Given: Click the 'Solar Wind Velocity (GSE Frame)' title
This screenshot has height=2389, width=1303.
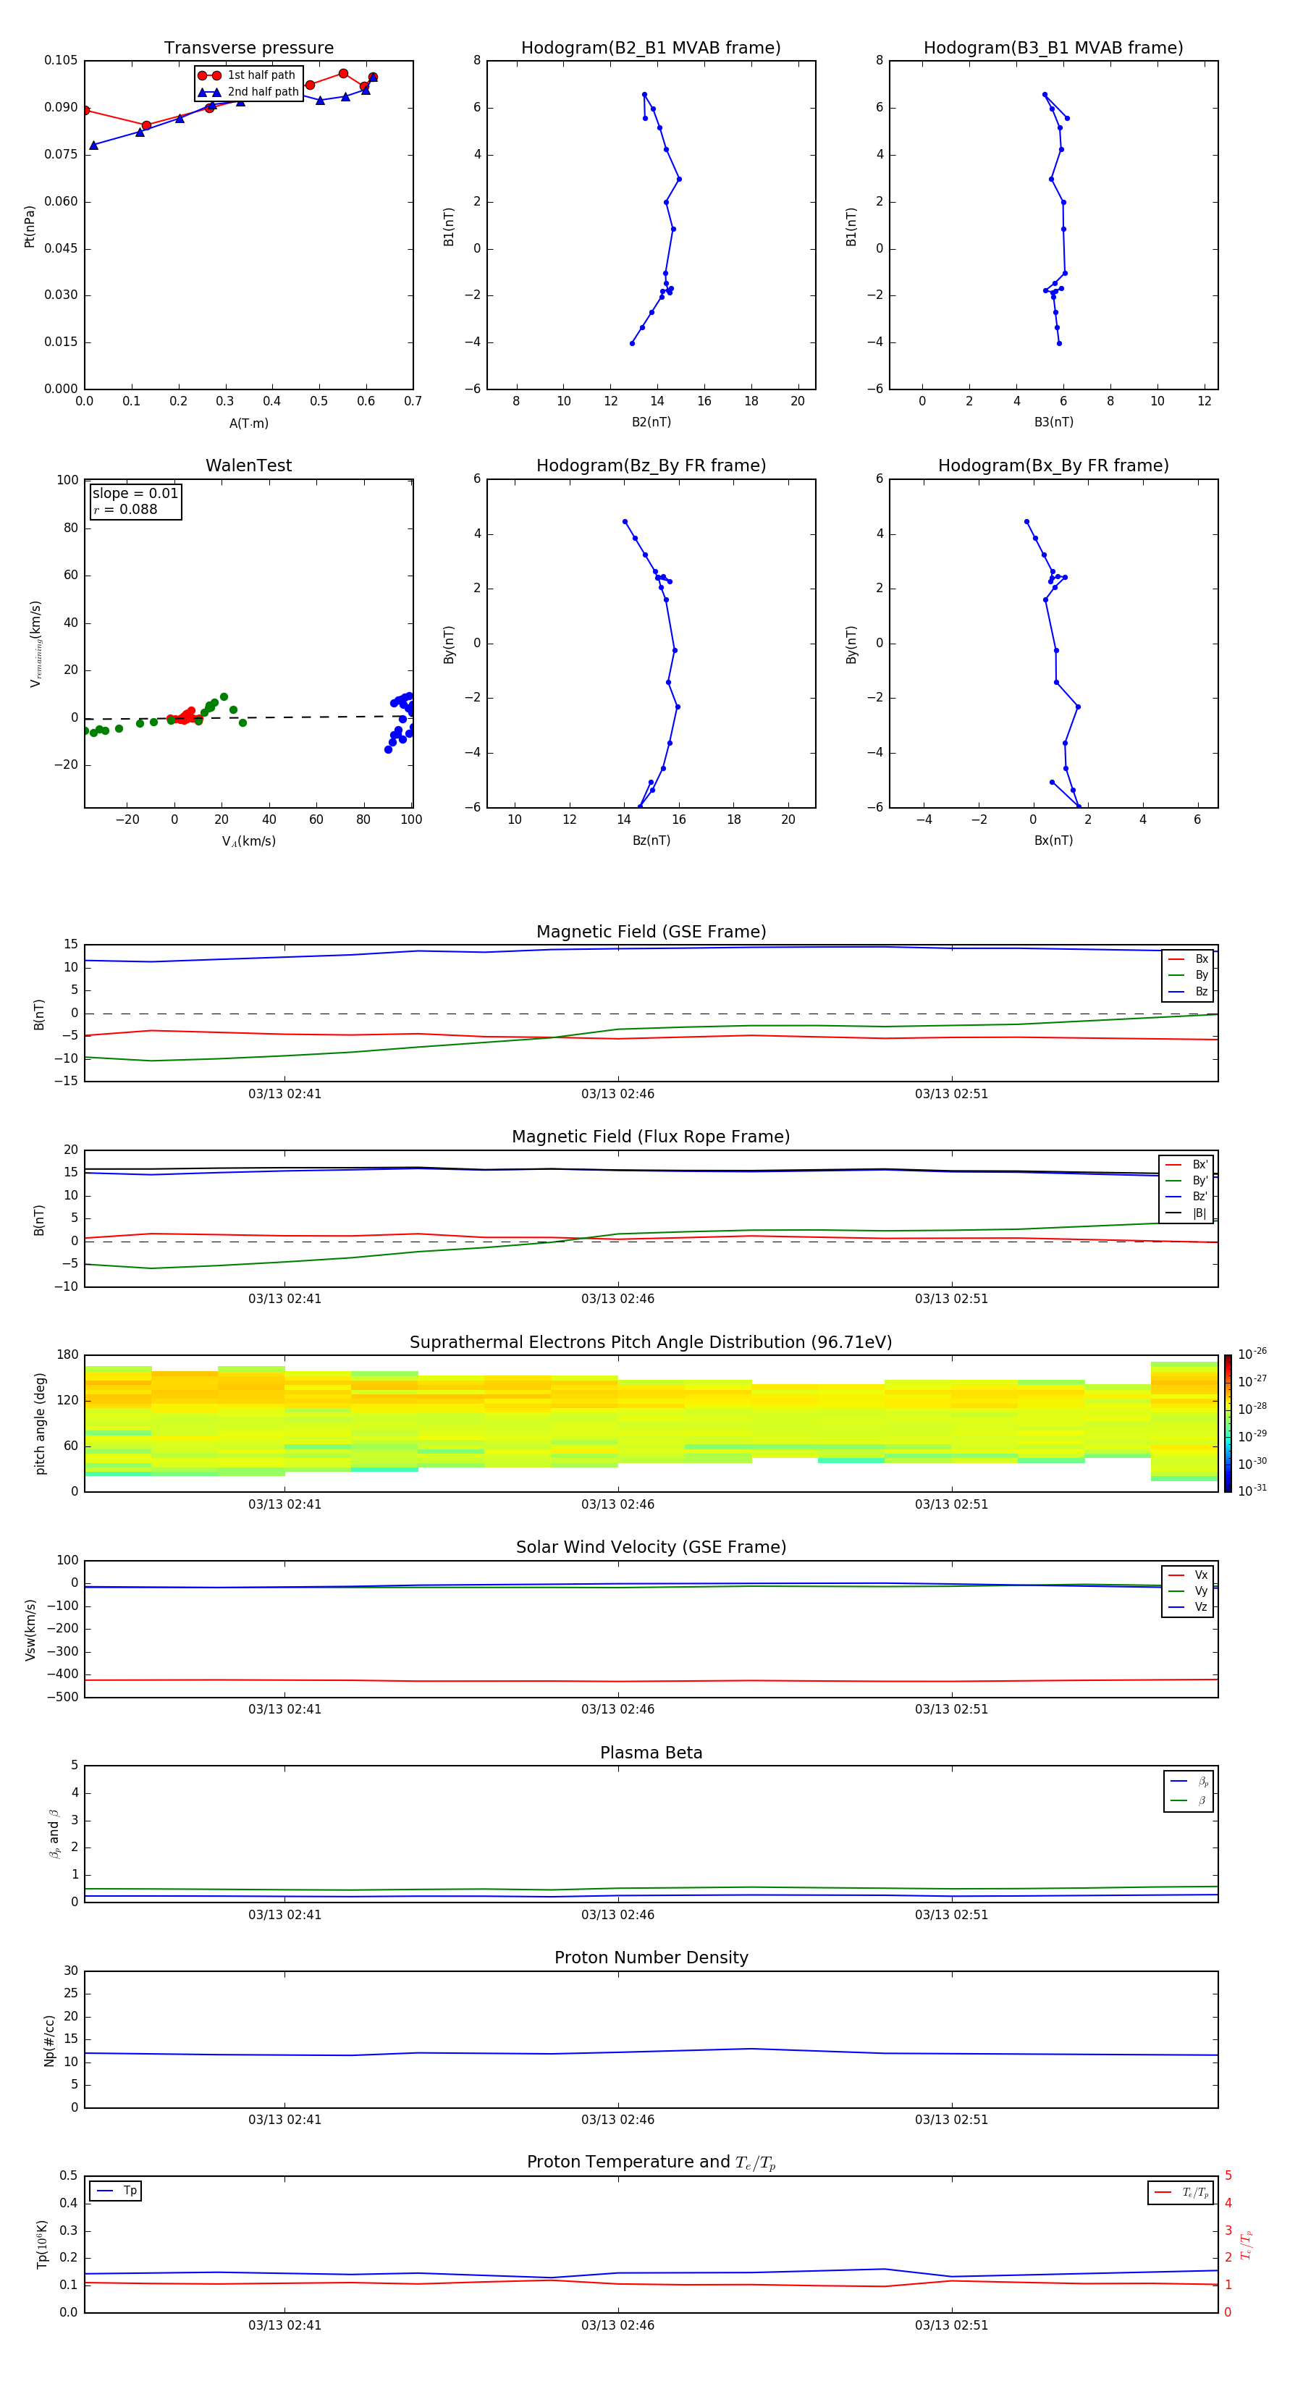Looking at the screenshot, I should point(651,1547).
